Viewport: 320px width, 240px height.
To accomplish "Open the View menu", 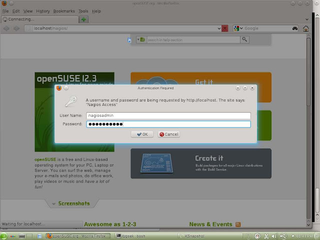I will coord(28,11).
